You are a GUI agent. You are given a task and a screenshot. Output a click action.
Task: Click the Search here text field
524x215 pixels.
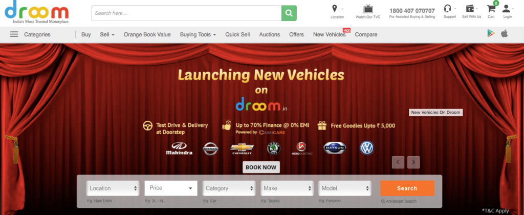click(x=186, y=13)
